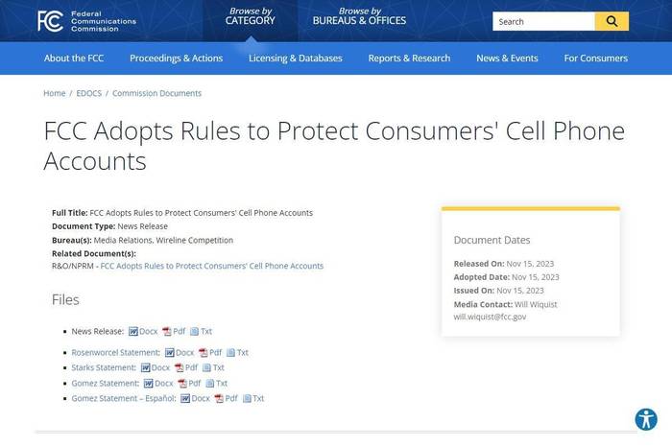Open Licensing & Databases menu
Image resolution: width=672 pixels, height=447 pixels.
tap(296, 59)
